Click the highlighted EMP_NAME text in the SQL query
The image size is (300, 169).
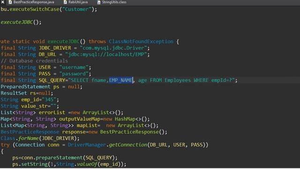121,80
